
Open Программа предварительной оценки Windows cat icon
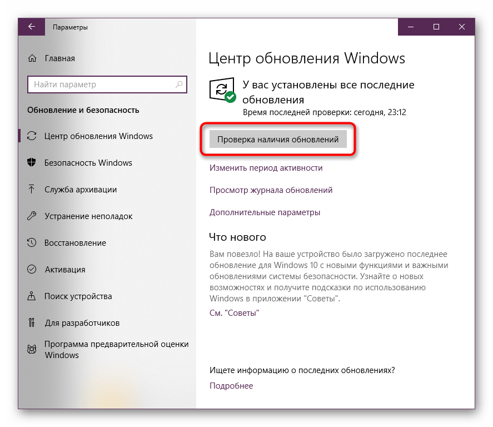pyautogui.click(x=32, y=349)
